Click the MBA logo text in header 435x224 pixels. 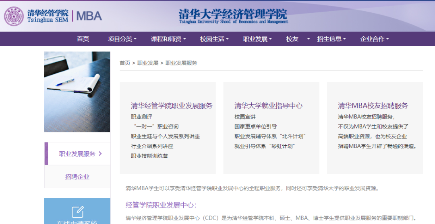click(x=89, y=16)
